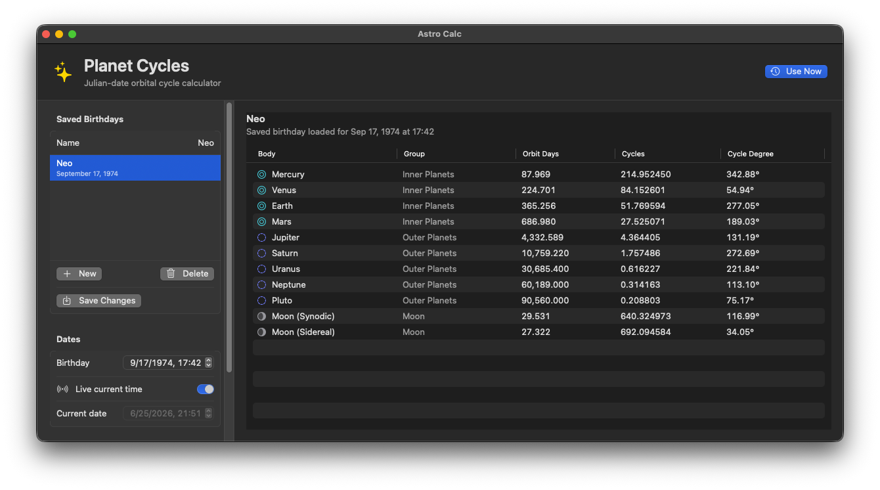Click the Jupiter dashed circle icon
The height and width of the screenshot is (490, 880).
[x=261, y=238]
